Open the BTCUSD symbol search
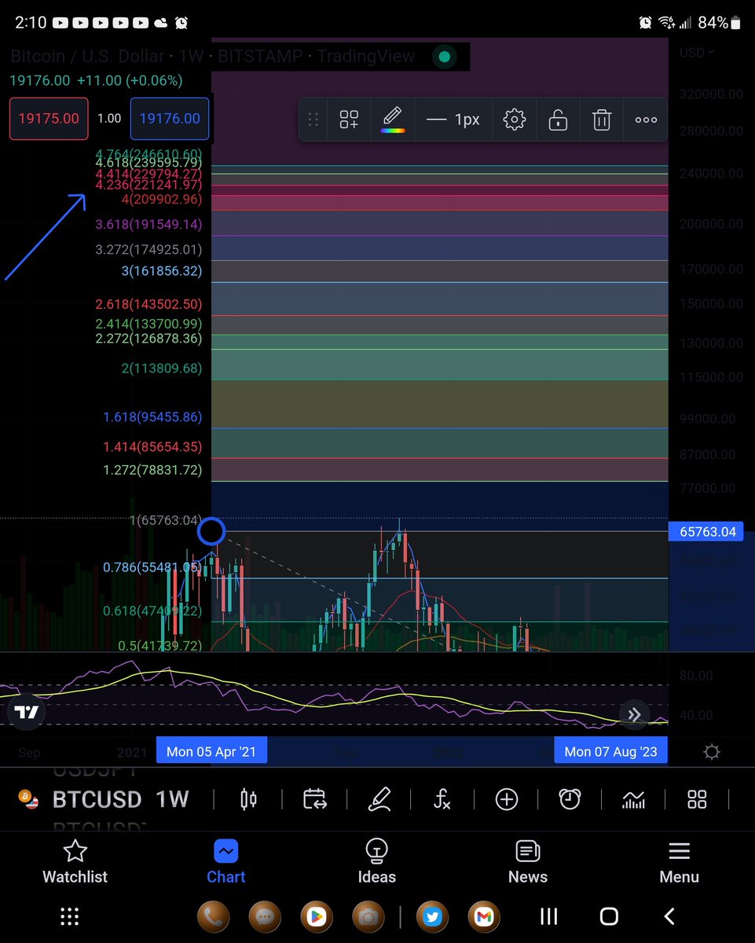755x943 pixels. point(97,800)
